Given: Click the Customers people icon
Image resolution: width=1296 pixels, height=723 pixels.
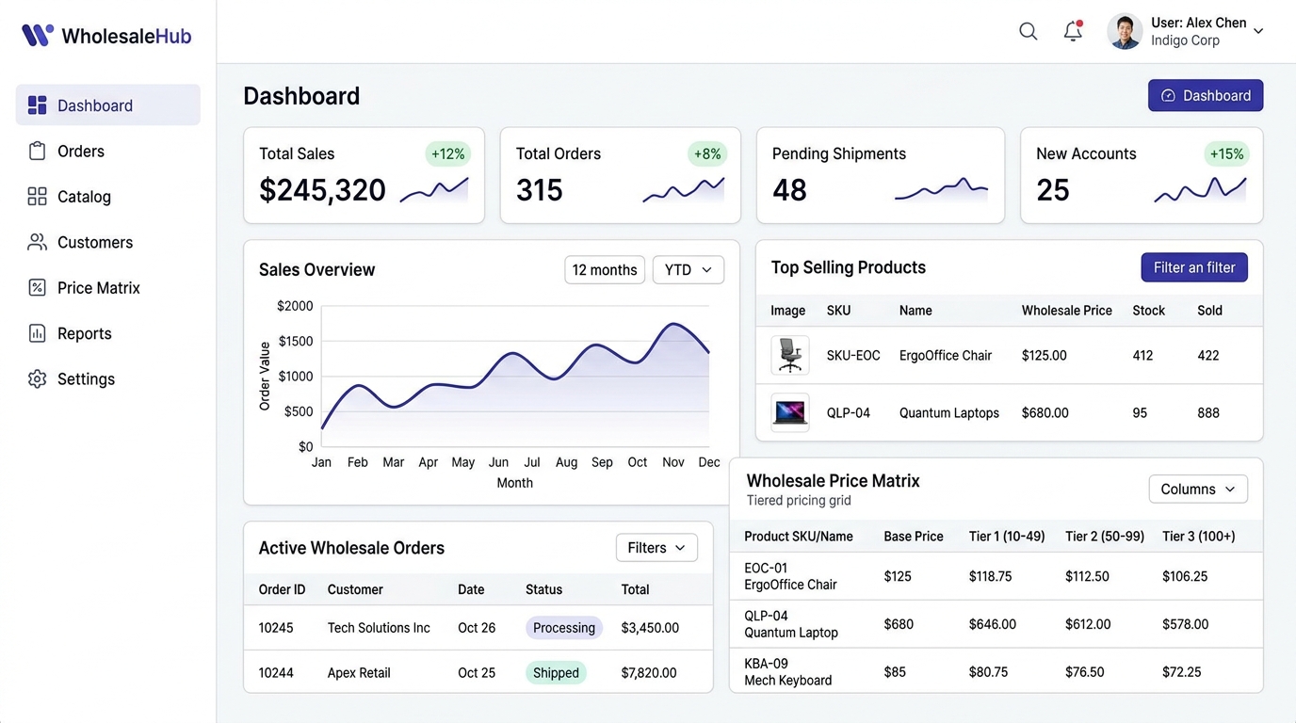Looking at the screenshot, I should click(38, 242).
